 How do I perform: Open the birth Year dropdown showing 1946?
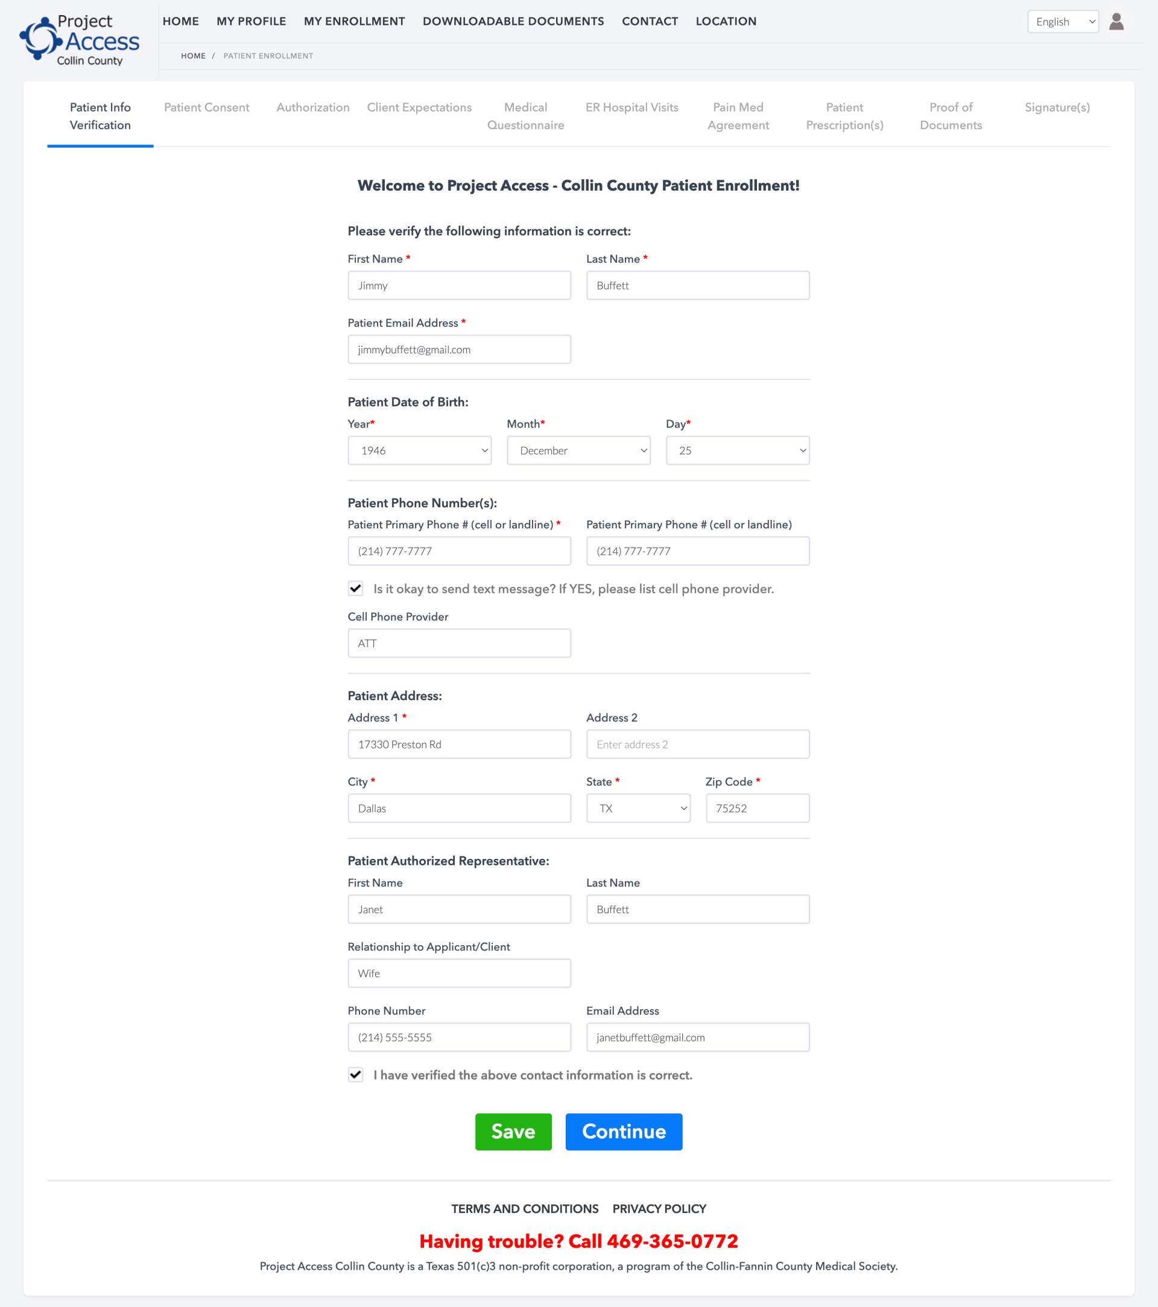[419, 450]
